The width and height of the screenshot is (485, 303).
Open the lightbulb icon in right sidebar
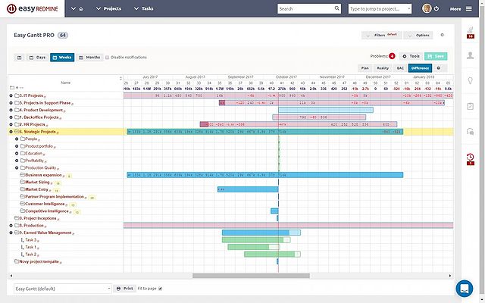pyautogui.click(x=471, y=80)
